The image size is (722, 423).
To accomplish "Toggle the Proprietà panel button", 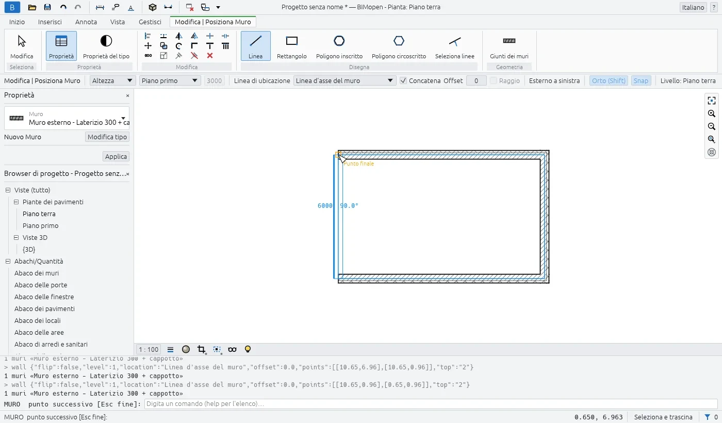I will pos(61,46).
